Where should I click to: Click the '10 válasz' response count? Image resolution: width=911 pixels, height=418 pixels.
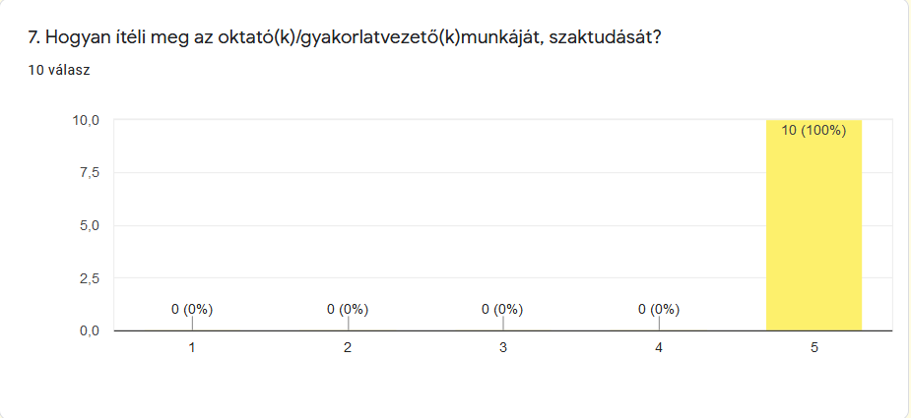[x=59, y=70]
